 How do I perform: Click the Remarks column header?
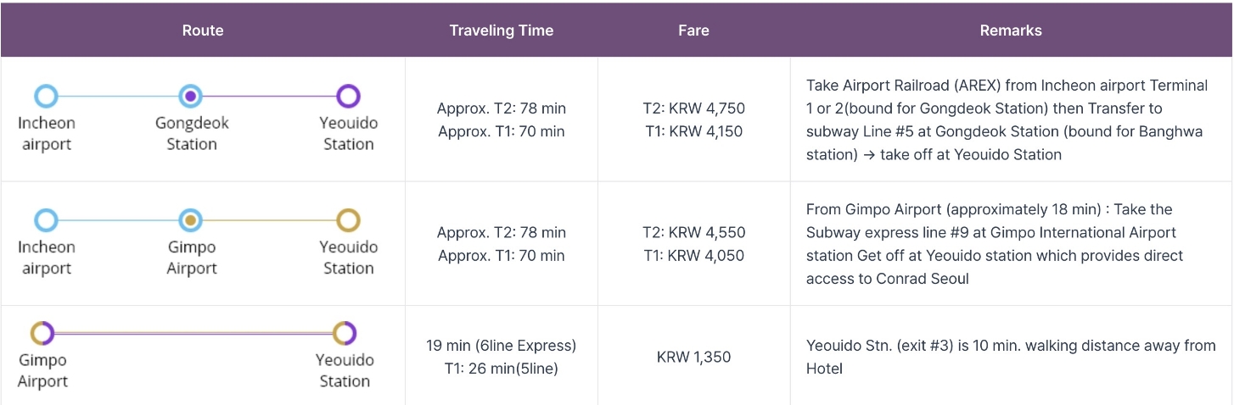[x=1010, y=31]
